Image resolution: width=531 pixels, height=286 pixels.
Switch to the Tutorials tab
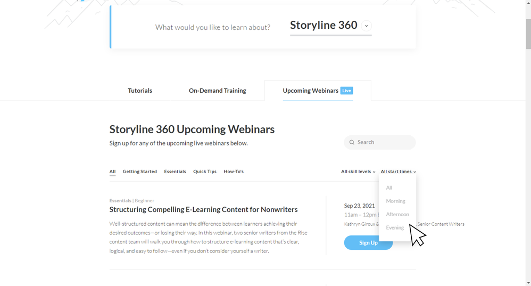pos(140,91)
